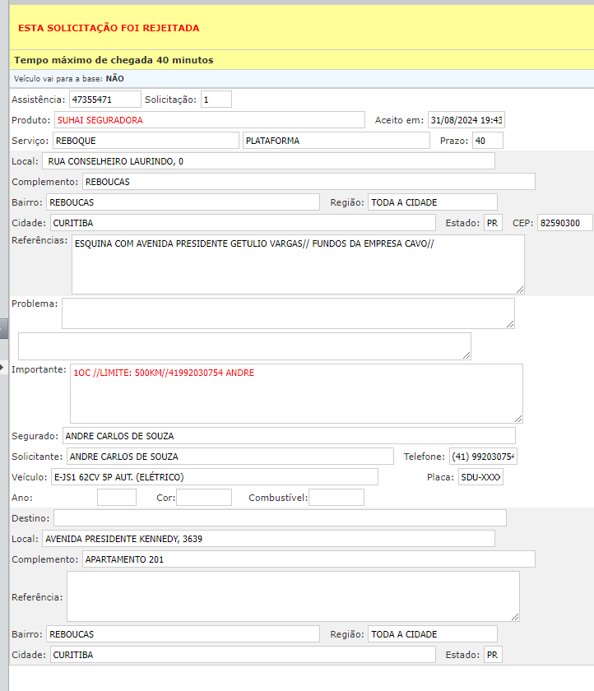Select the CEP field with 82590300

(x=565, y=223)
